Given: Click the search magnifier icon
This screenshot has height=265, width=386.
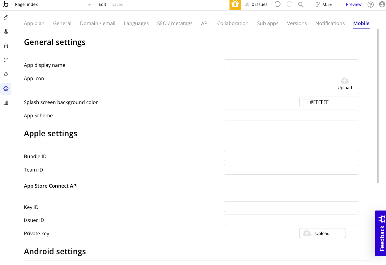Looking at the screenshot, I should click(301, 4).
